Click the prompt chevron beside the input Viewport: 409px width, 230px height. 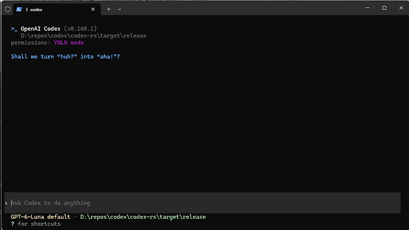tap(7, 203)
